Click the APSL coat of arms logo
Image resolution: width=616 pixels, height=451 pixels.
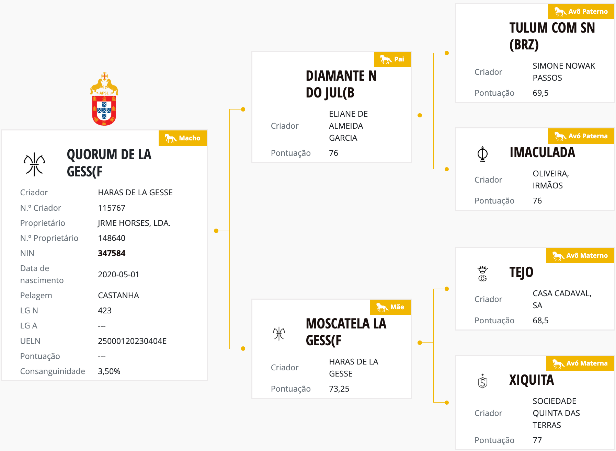(x=104, y=99)
